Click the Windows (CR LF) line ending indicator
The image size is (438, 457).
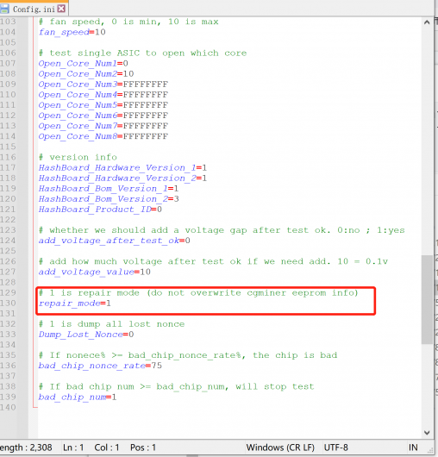(280, 448)
